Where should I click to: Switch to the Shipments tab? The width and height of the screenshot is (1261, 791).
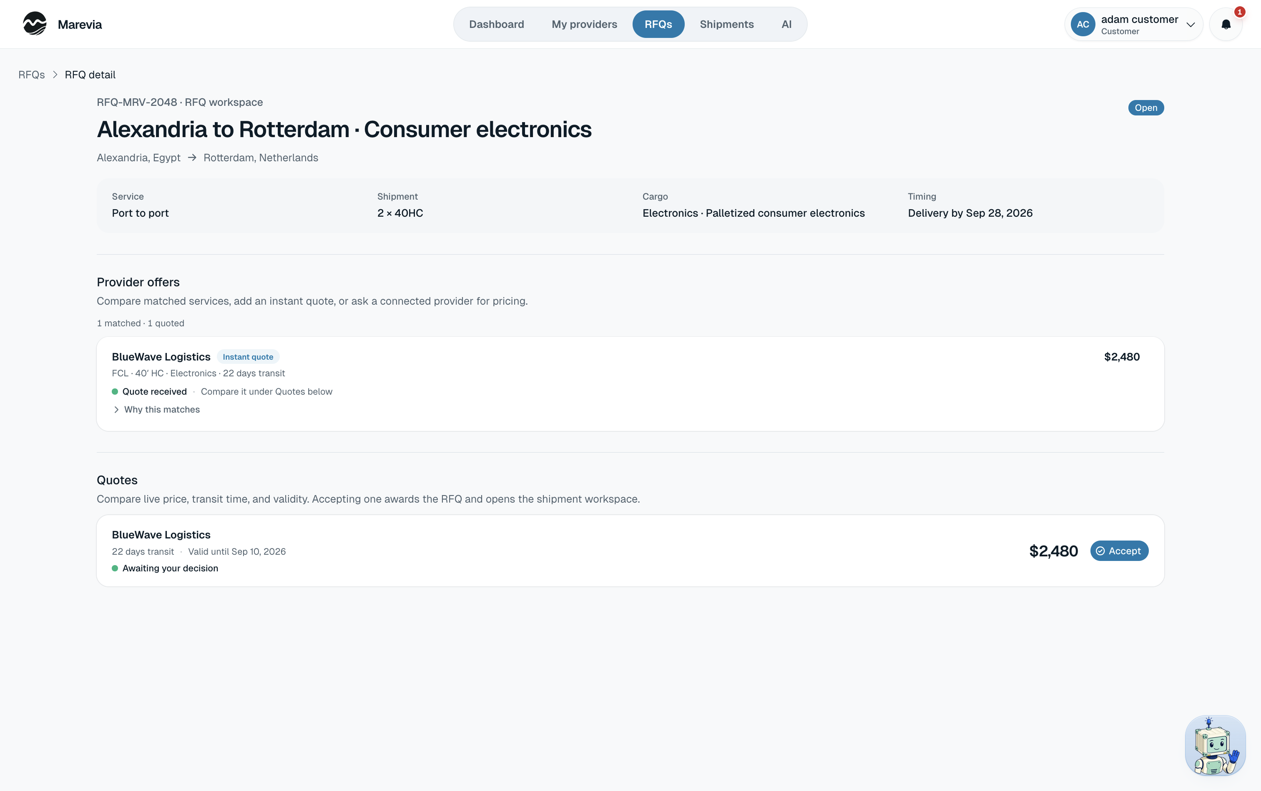click(726, 24)
